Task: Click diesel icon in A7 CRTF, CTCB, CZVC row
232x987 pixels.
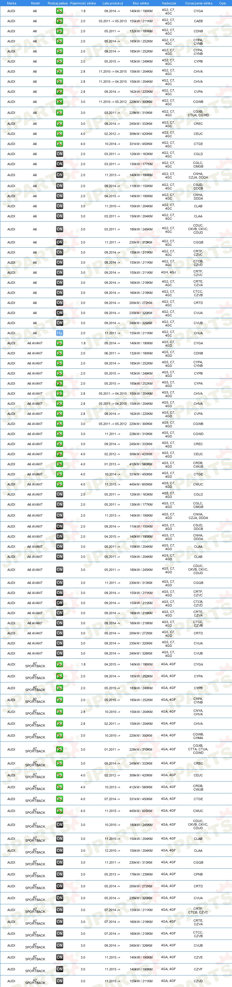Action: (59, 910)
